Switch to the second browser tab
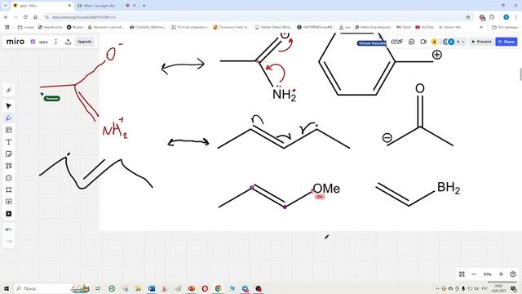The width and height of the screenshot is (522, 294). [99, 6]
